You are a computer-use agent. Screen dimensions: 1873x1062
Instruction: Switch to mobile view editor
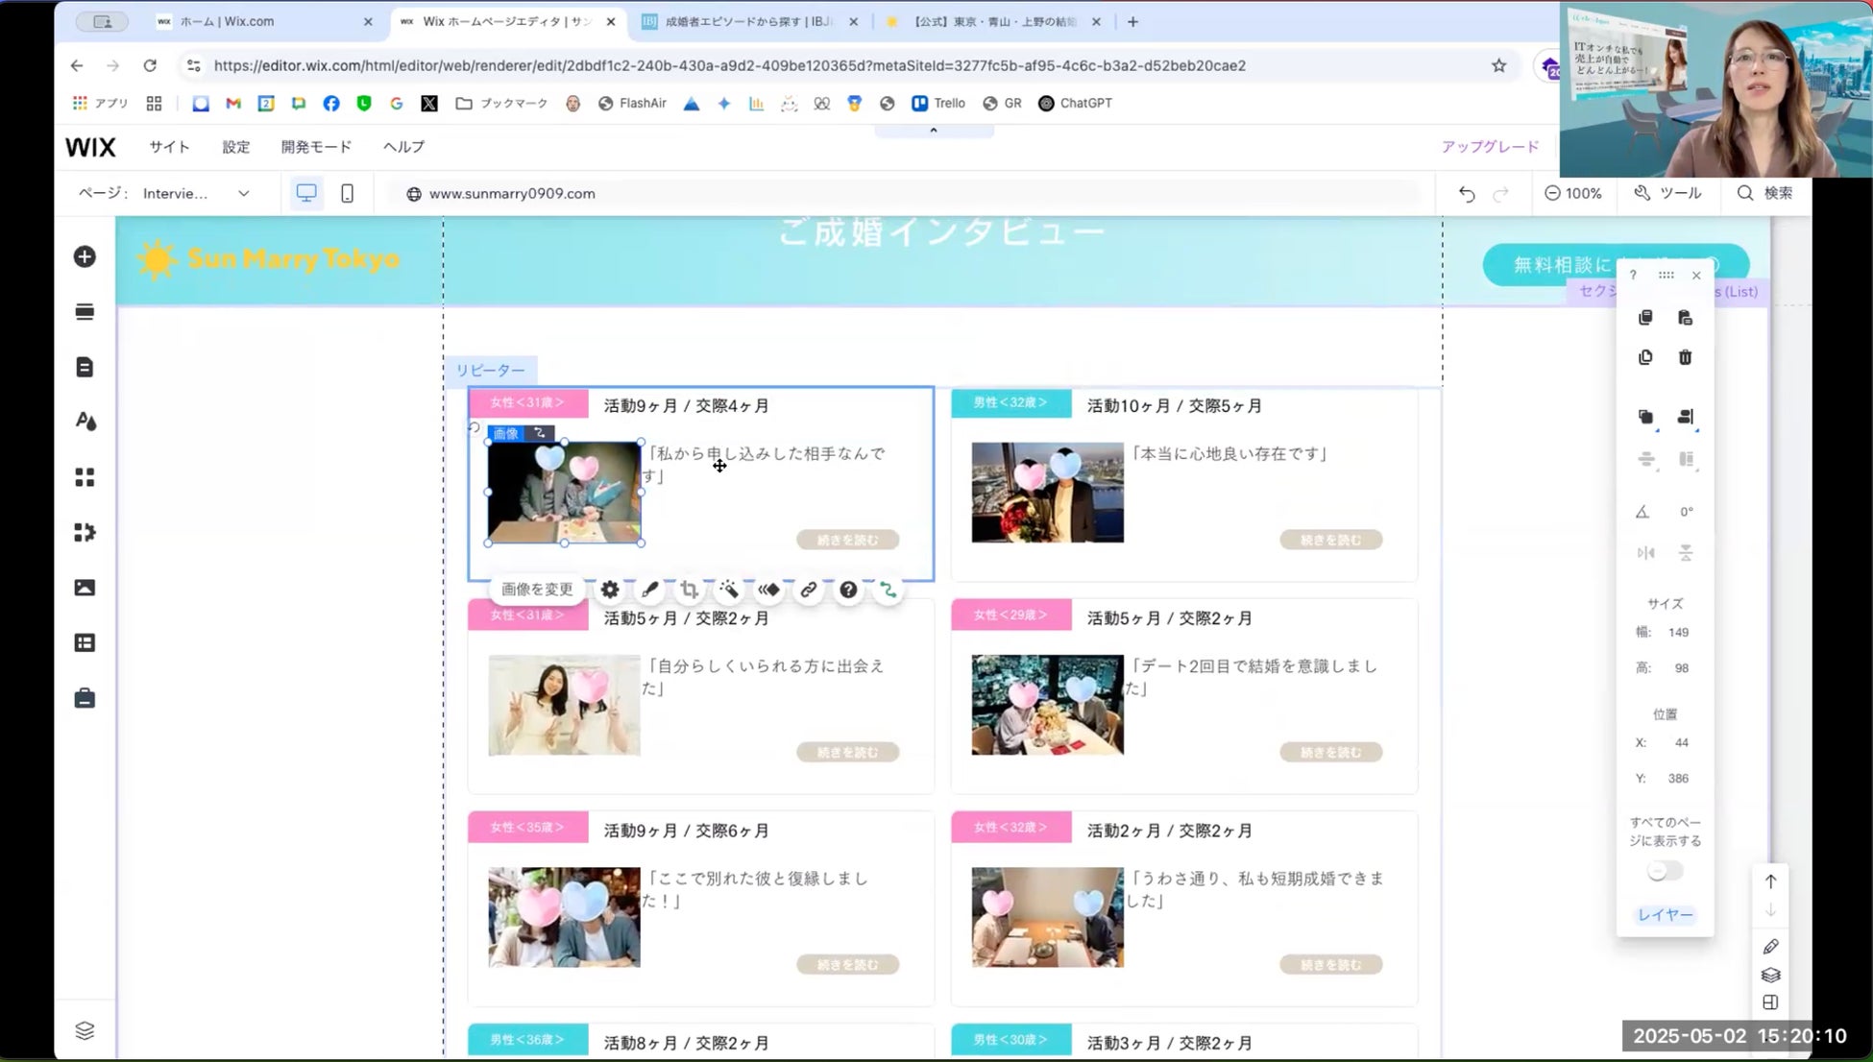(347, 193)
